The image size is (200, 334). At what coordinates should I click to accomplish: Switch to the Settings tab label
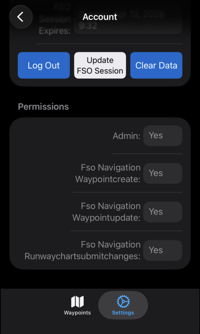(x=123, y=313)
